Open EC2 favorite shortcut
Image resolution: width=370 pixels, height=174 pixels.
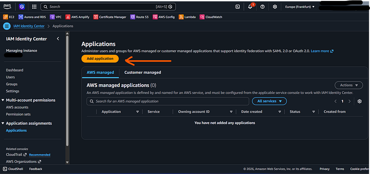(9, 17)
